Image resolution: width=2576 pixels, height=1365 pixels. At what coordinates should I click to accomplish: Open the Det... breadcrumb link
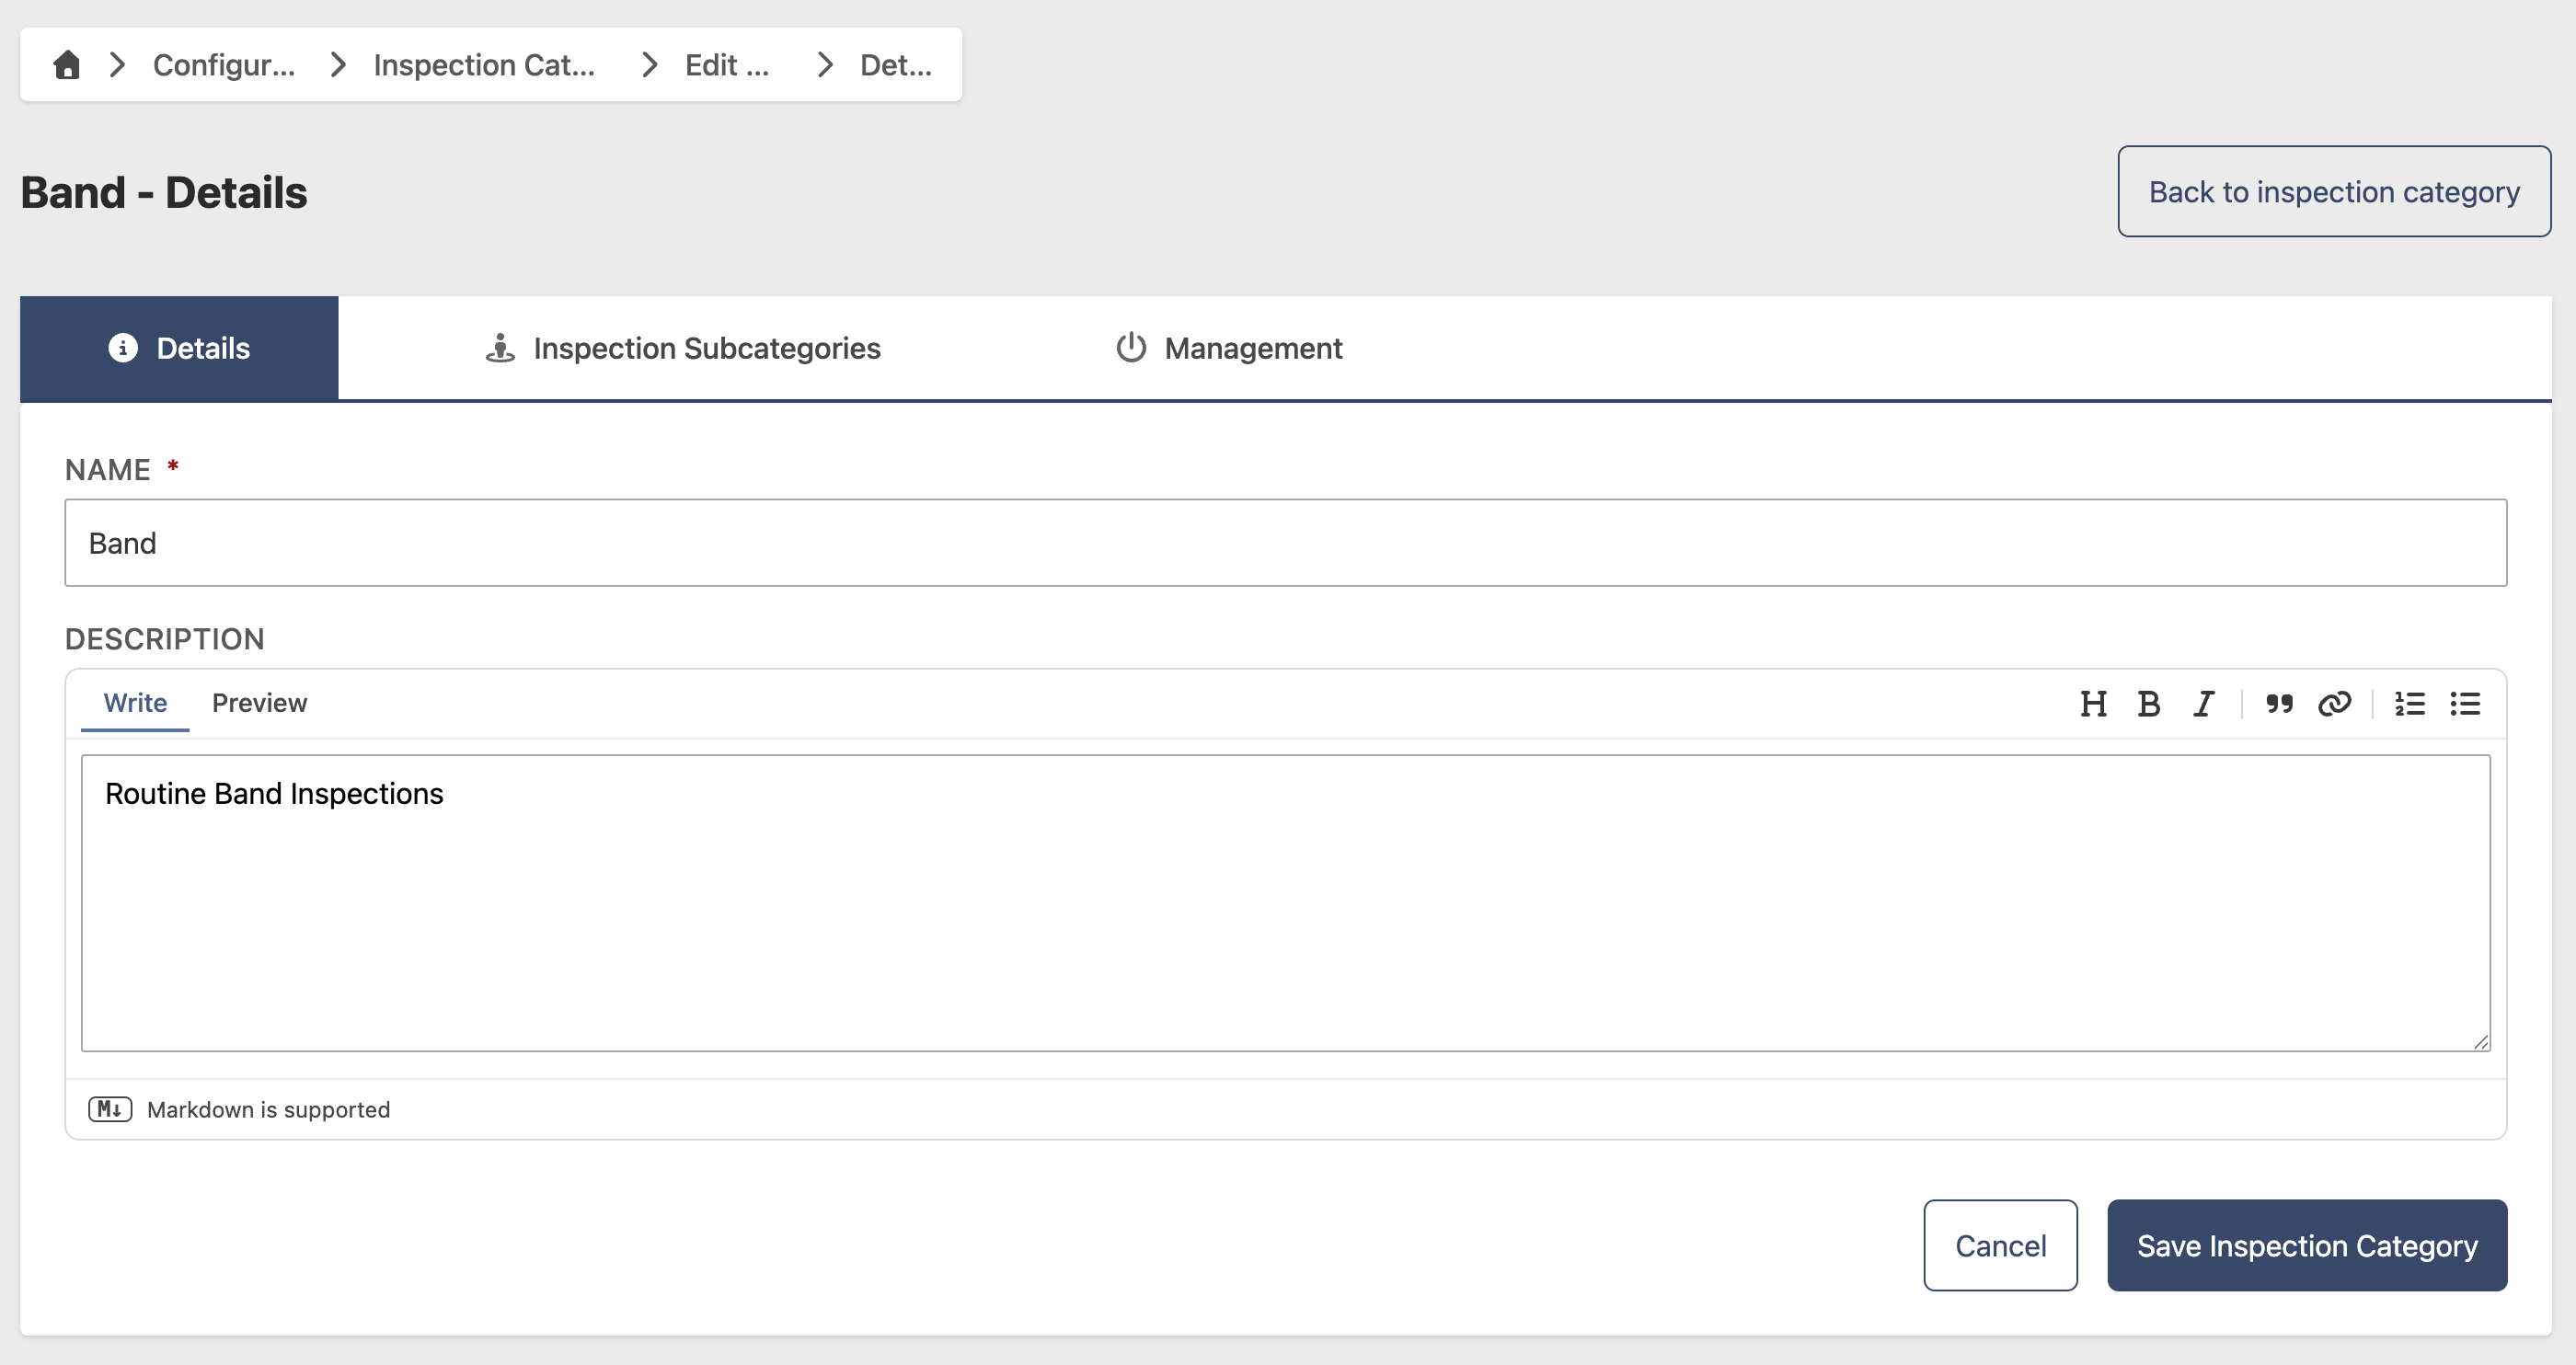click(896, 65)
